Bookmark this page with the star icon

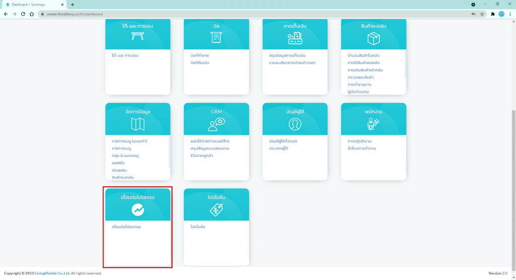coord(482,14)
